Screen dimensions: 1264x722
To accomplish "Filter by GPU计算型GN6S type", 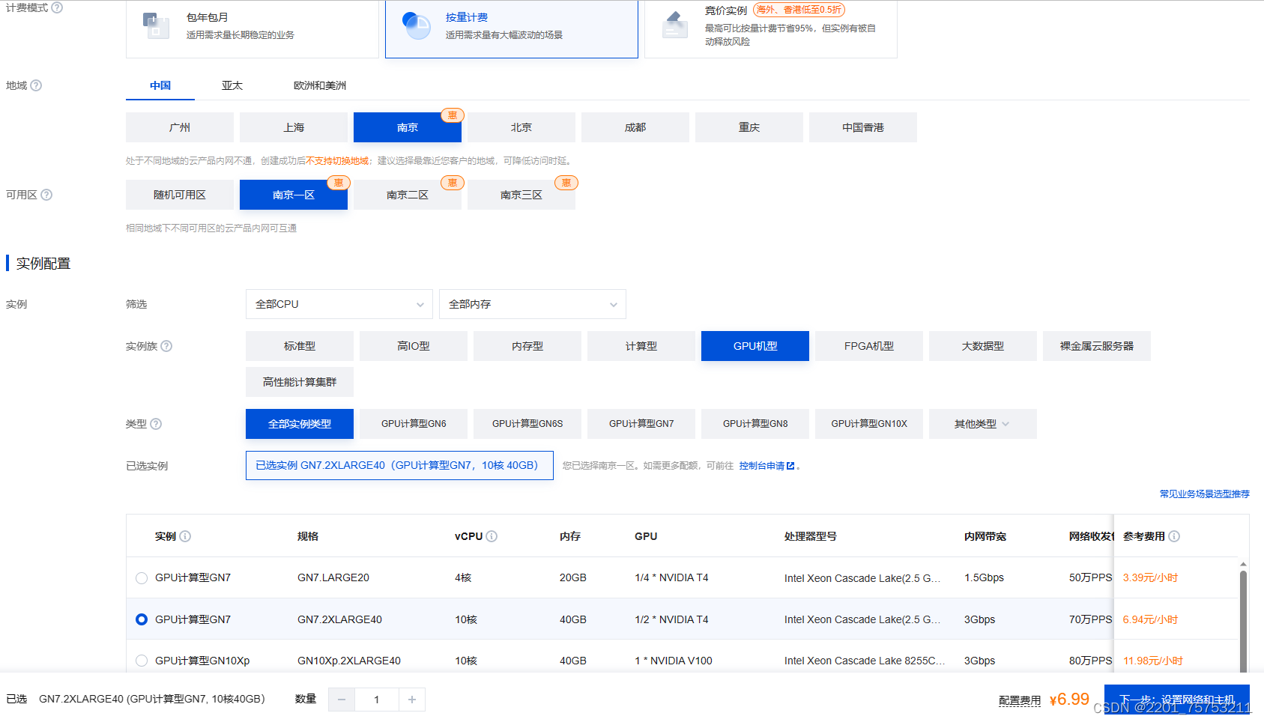I will [527, 424].
